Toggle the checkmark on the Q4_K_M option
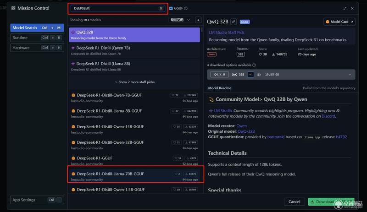The width and height of the screenshot is (367, 212). (250, 75)
